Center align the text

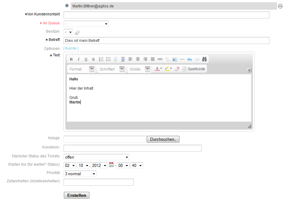[x=138, y=59]
